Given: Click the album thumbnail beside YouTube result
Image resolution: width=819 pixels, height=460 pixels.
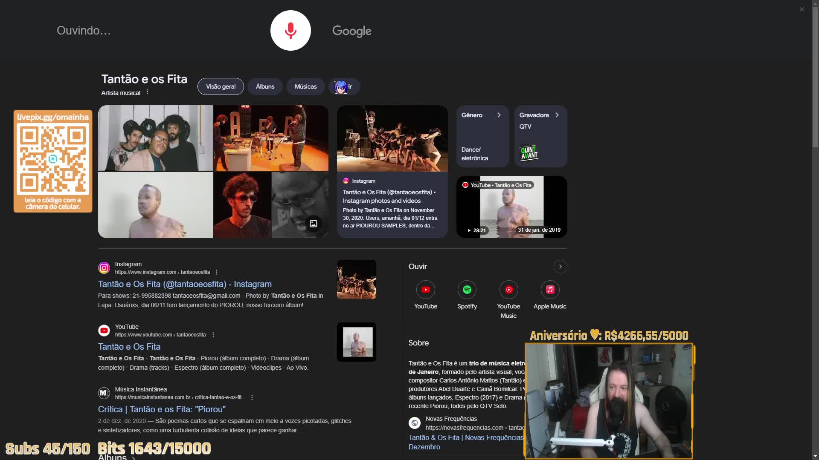Looking at the screenshot, I should (x=357, y=342).
